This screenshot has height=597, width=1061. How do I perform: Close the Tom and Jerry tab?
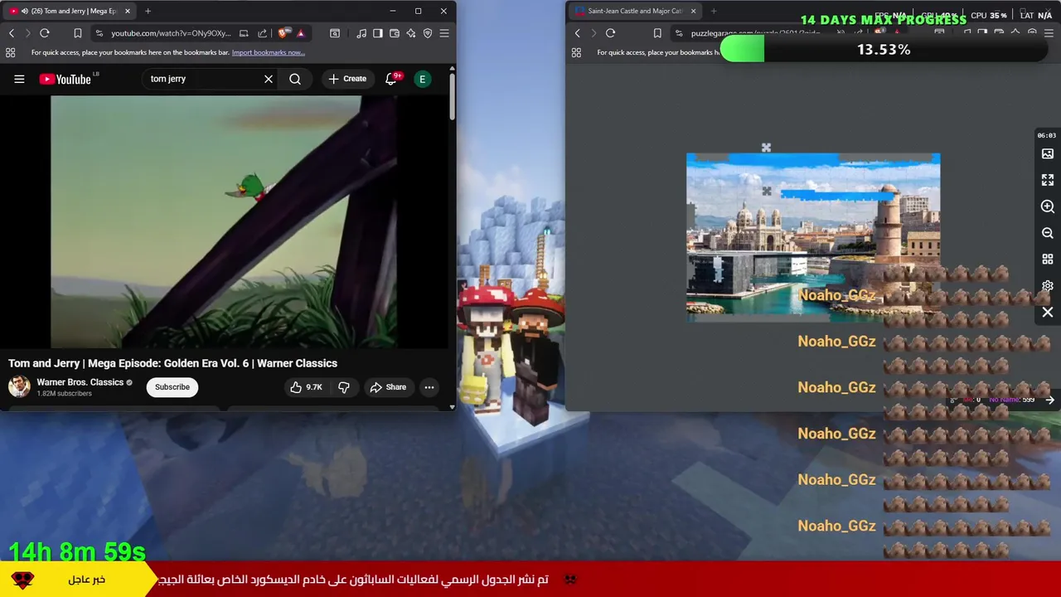(x=128, y=11)
